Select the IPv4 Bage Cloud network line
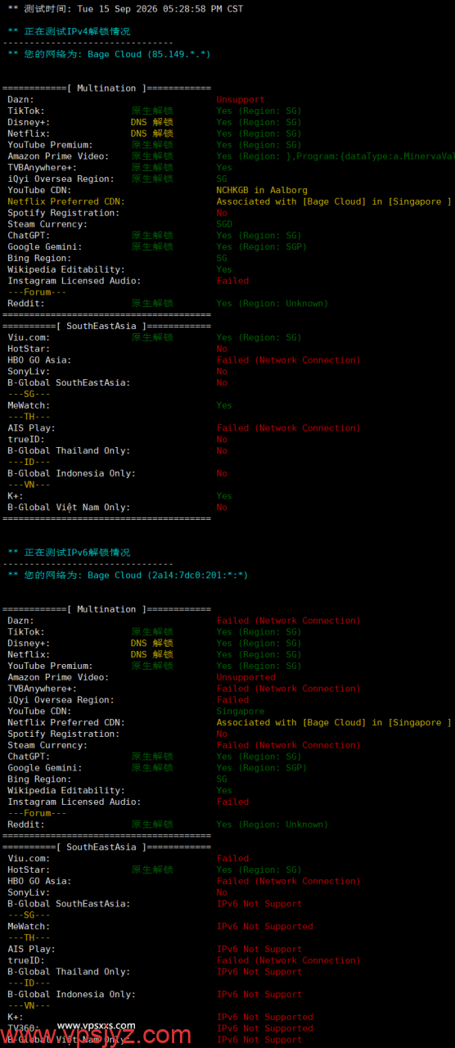This screenshot has height=1048, width=455. [x=109, y=54]
